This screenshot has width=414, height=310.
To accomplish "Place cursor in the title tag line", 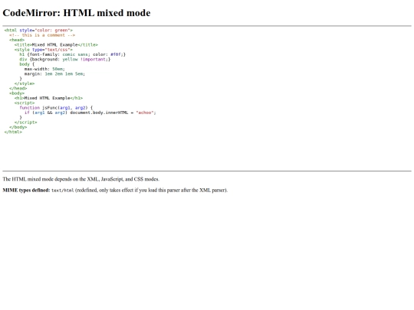I will [56, 45].
